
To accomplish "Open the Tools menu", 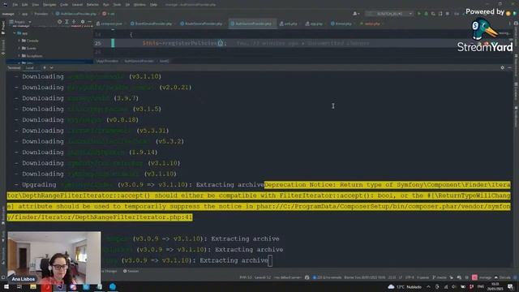I will coord(117,5).
